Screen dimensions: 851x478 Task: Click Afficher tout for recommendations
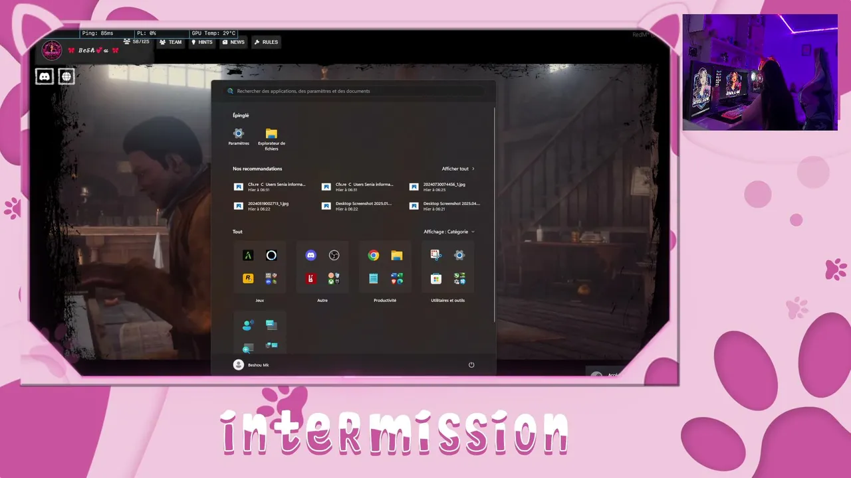(x=458, y=169)
